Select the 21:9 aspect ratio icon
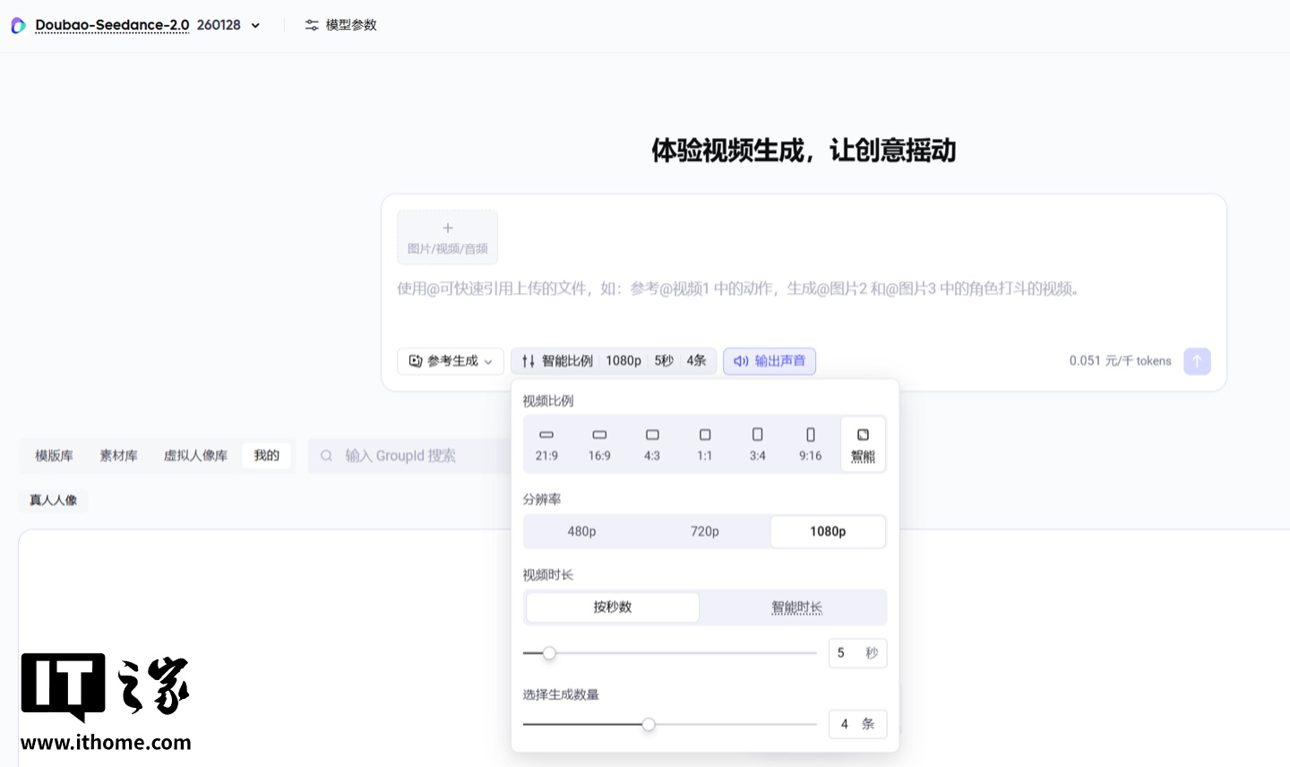Screen dimensions: 1290x767 click(x=546, y=443)
